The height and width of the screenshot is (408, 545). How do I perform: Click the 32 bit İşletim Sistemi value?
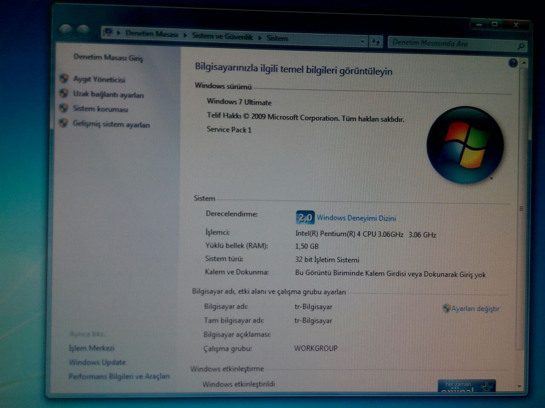coord(327,260)
